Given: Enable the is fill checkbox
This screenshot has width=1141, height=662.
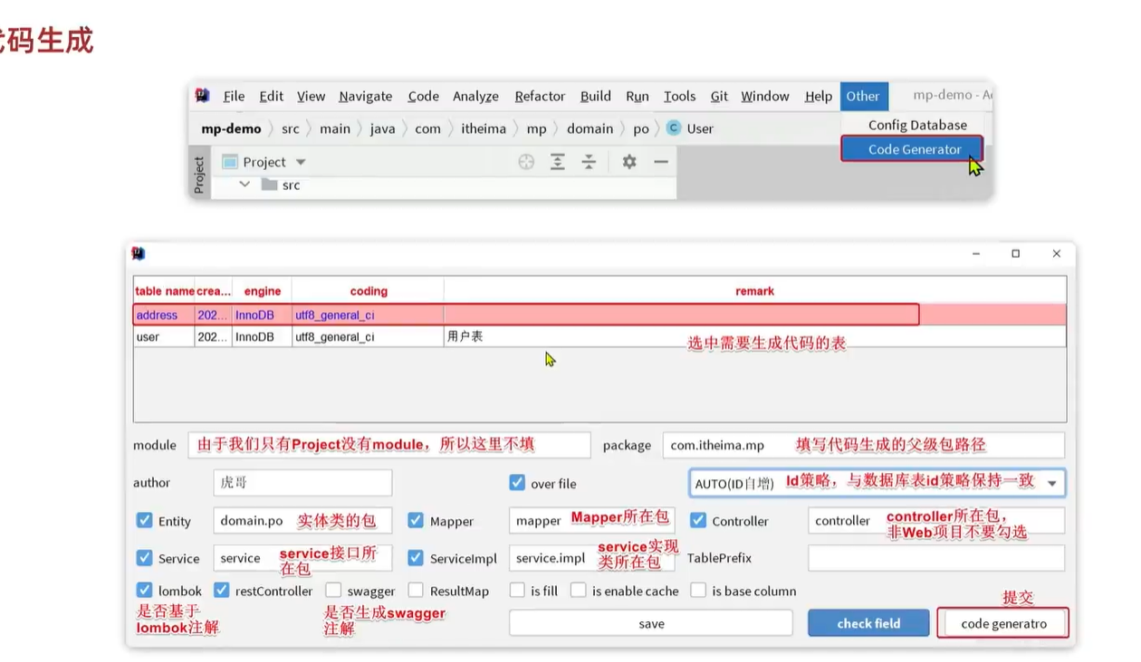Looking at the screenshot, I should (x=517, y=590).
